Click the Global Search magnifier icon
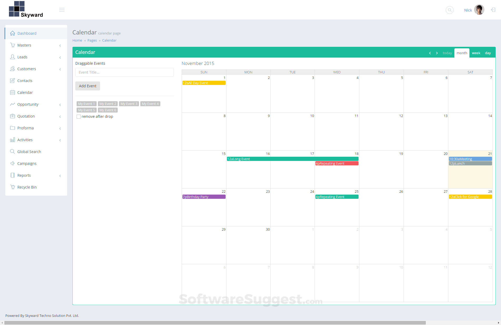Screen dimensions: 501x325 (12, 151)
